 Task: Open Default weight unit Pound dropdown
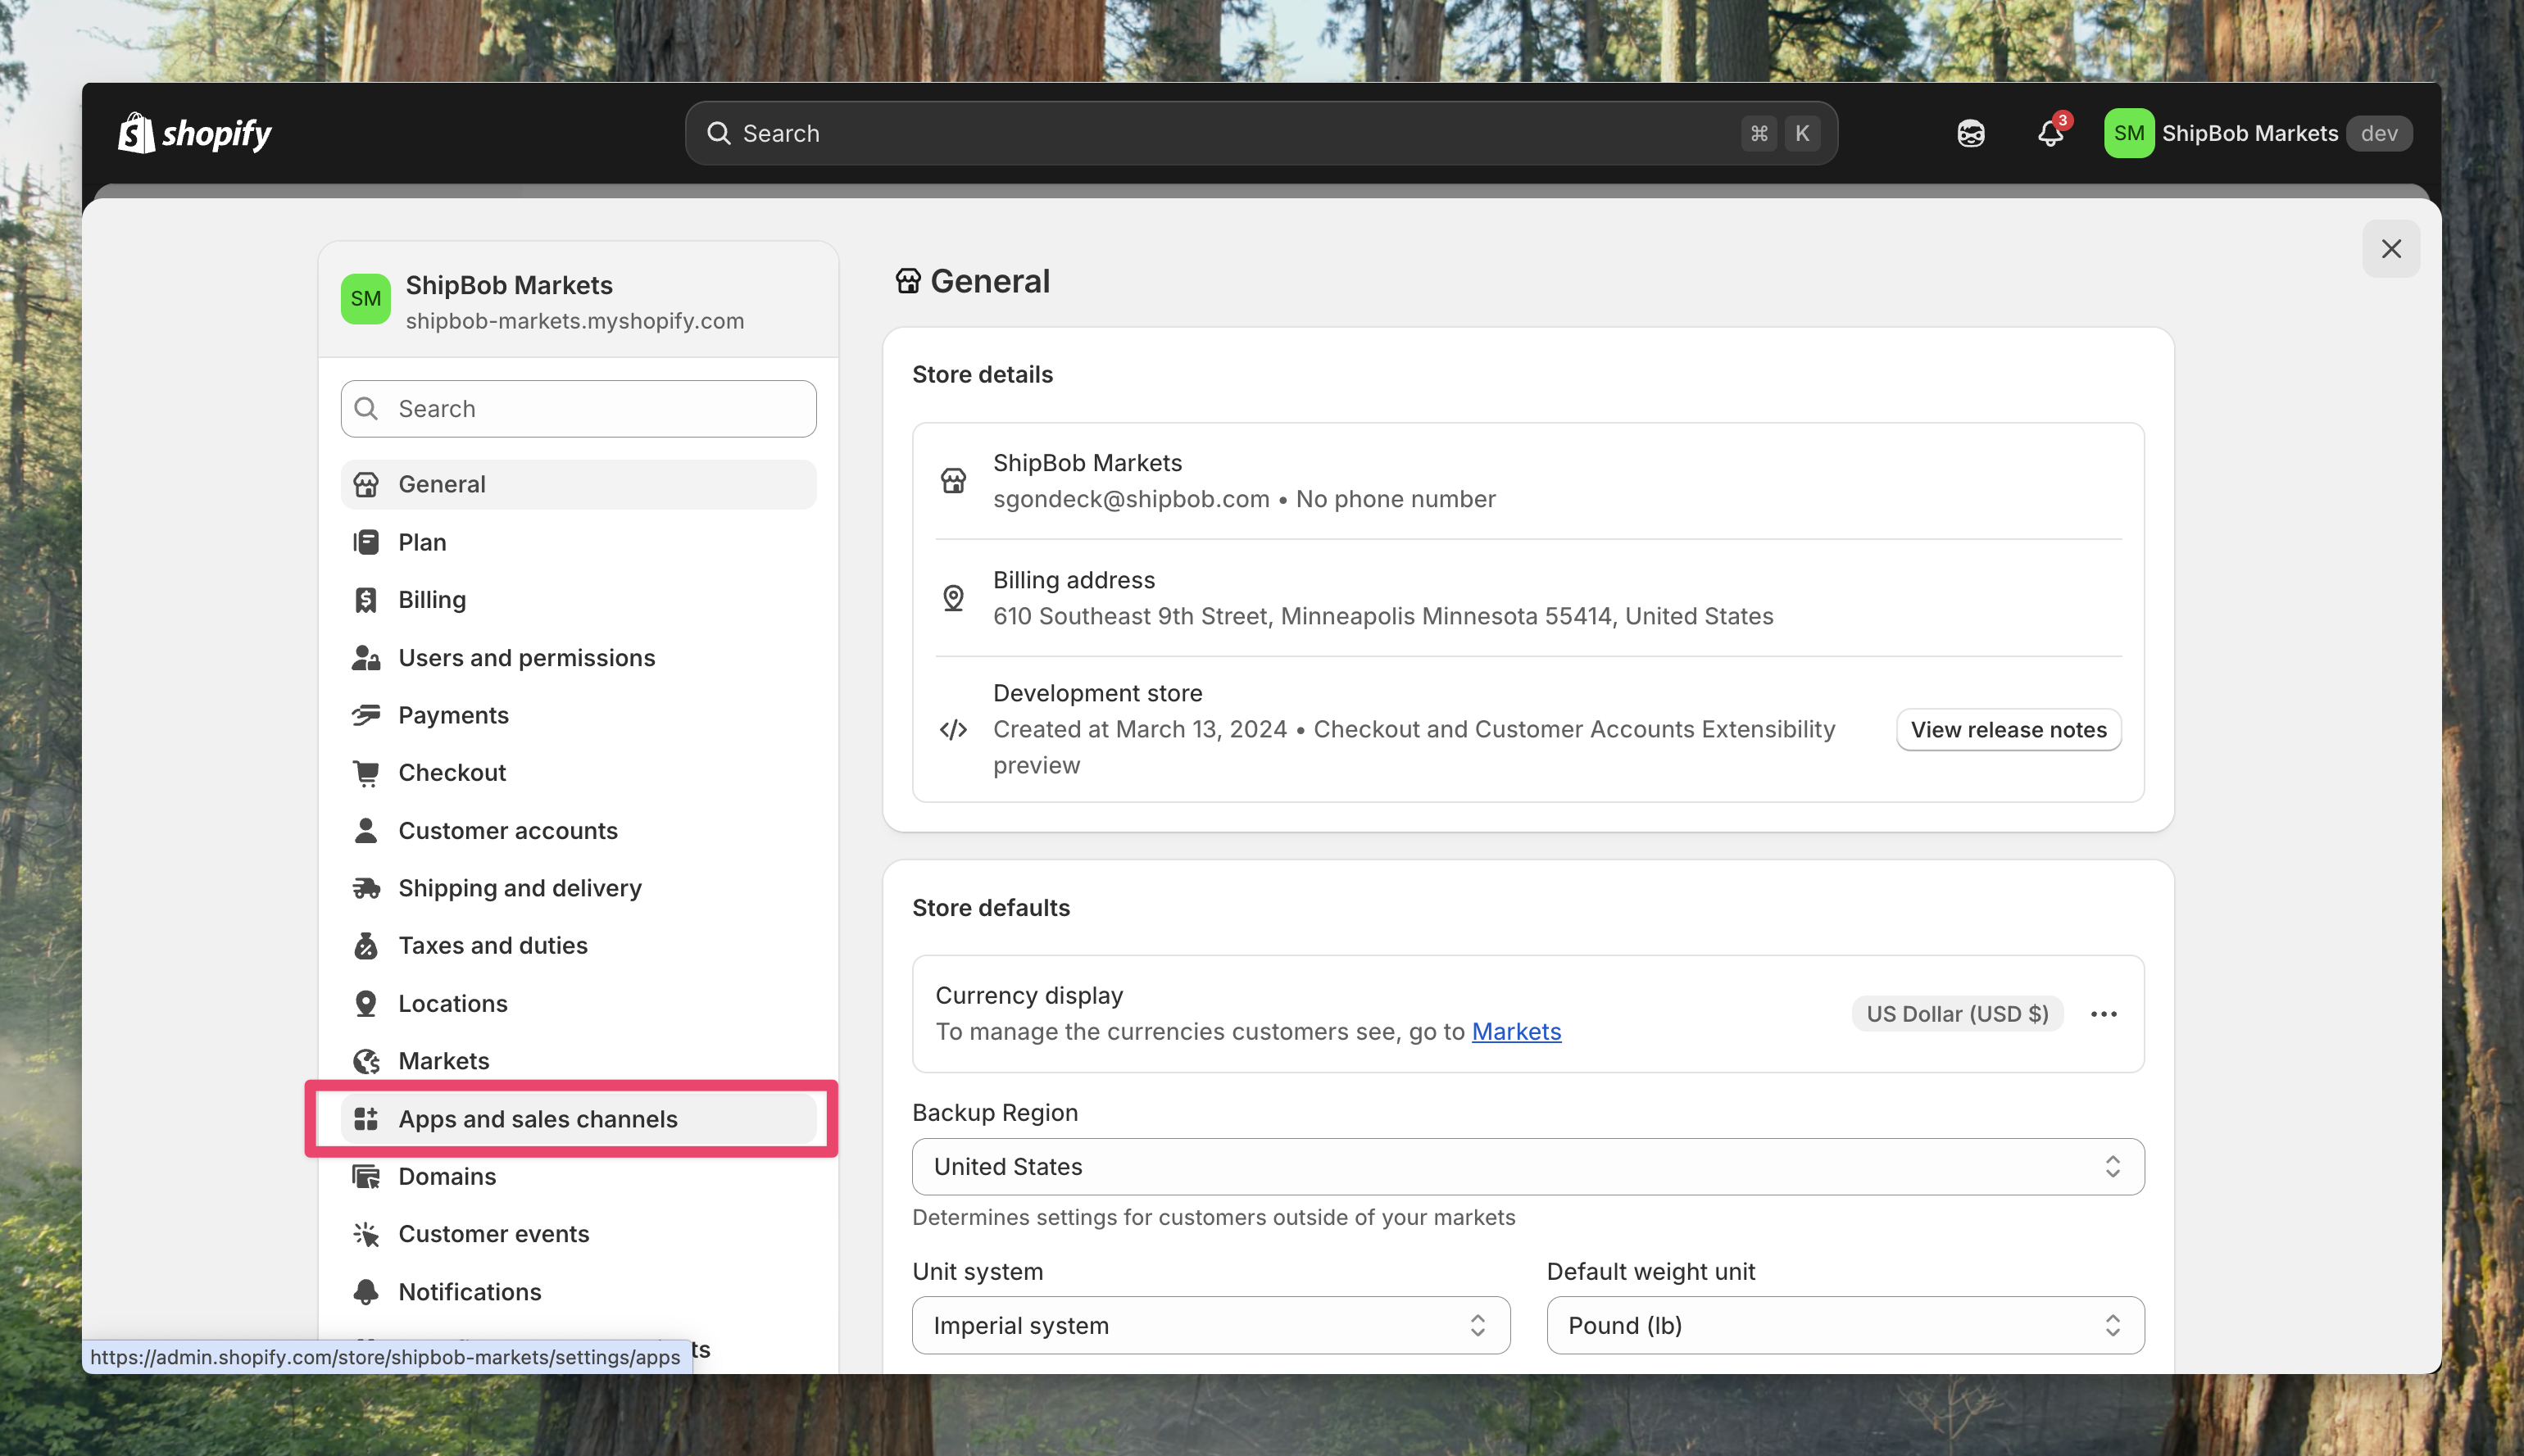tap(1844, 1325)
